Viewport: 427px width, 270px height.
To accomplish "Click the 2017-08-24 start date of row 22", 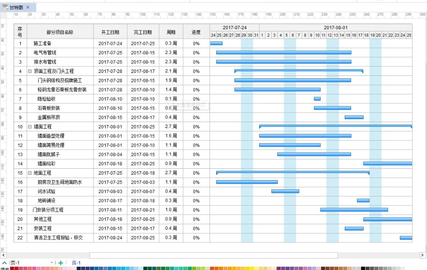I will [x=110, y=238].
